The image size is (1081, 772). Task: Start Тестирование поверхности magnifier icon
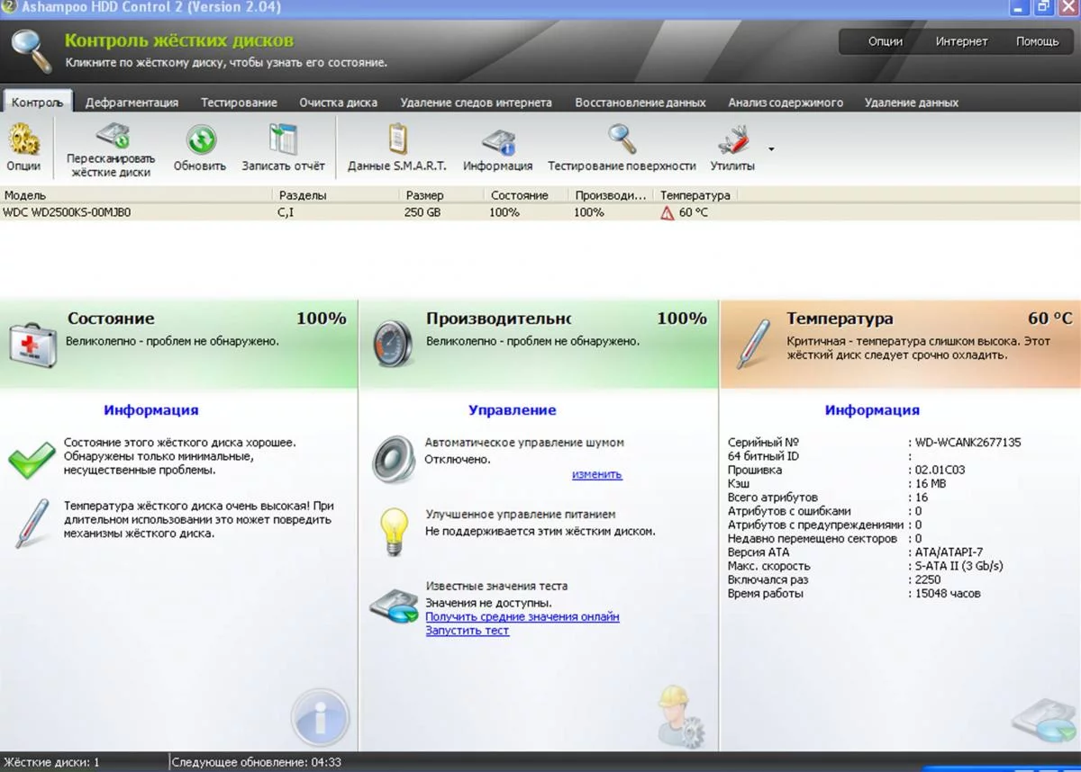[622, 139]
